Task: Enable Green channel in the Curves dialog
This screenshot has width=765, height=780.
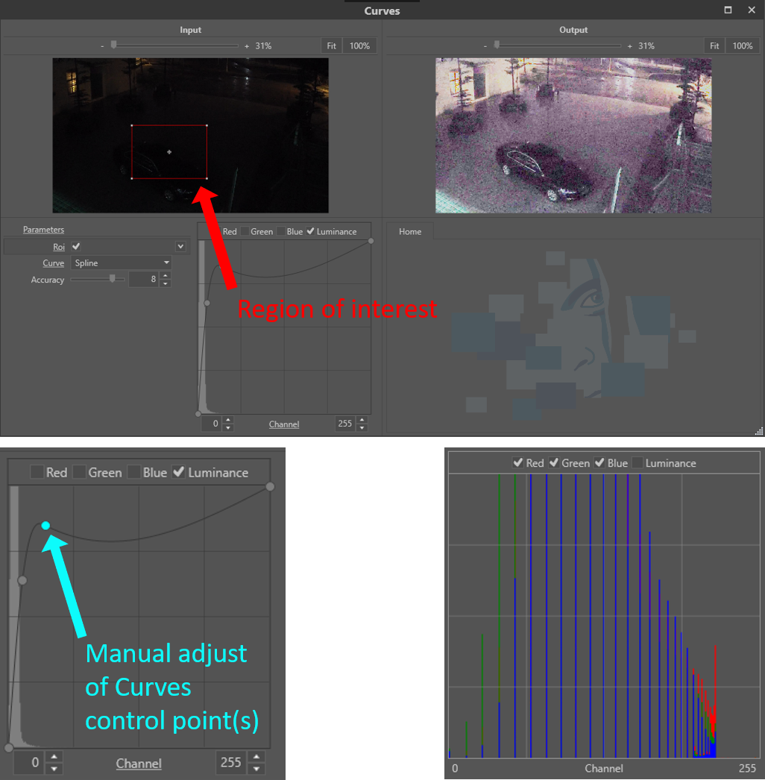Action: tap(245, 232)
